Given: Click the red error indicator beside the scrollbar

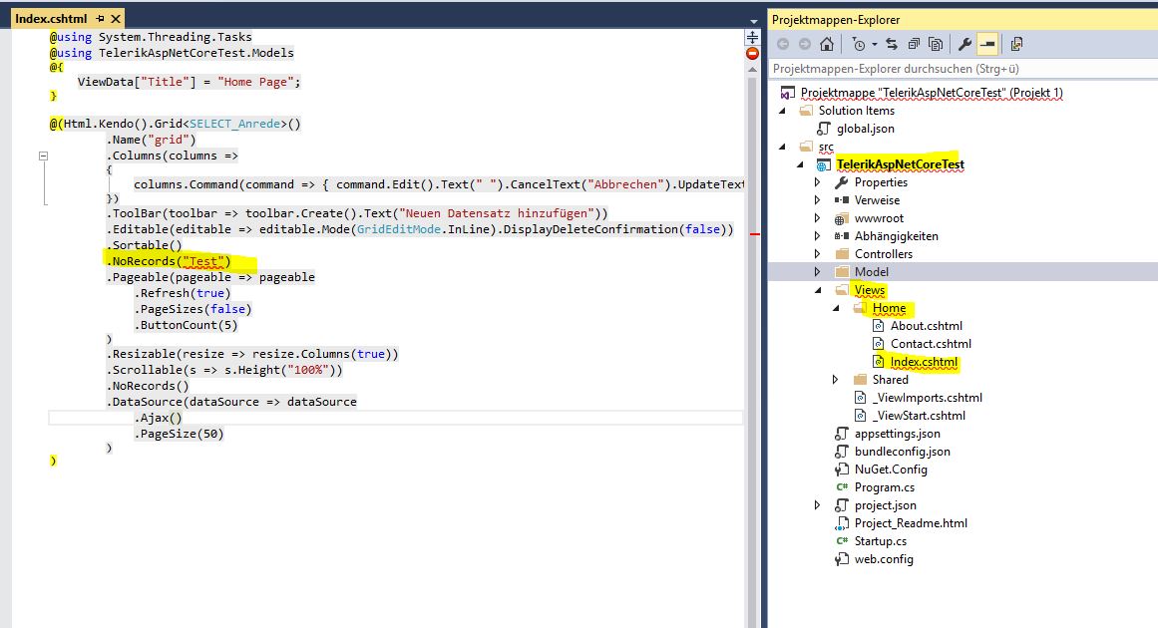Looking at the screenshot, I should point(752,53).
